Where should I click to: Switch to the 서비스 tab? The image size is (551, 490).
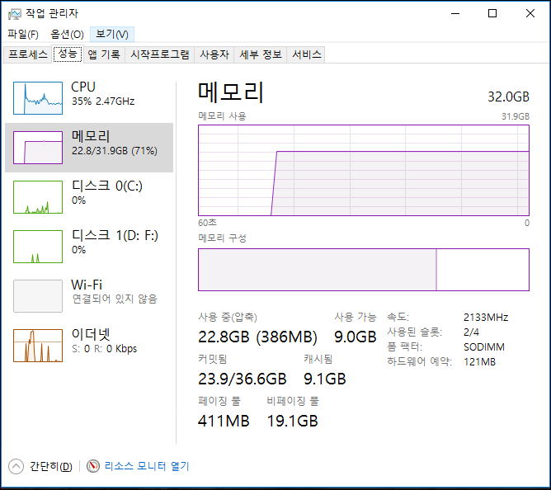[x=306, y=54]
